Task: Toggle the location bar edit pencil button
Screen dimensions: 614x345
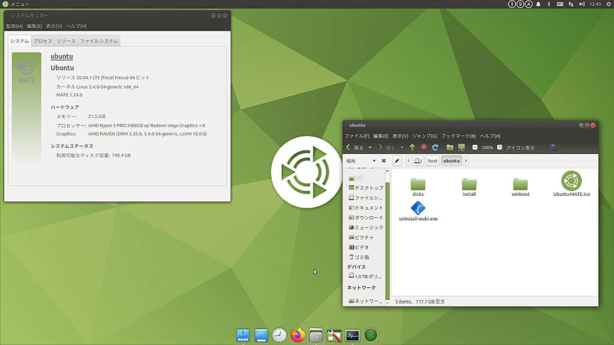Action: pyautogui.click(x=397, y=161)
